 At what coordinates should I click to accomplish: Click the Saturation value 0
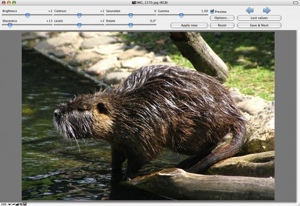point(155,11)
